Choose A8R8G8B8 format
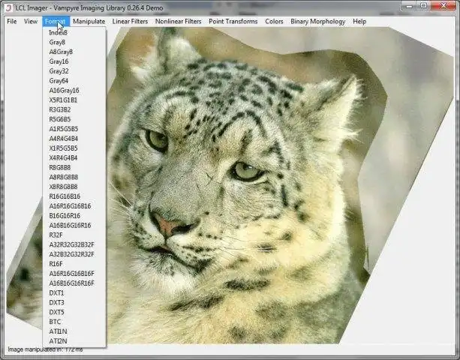 coord(74,177)
